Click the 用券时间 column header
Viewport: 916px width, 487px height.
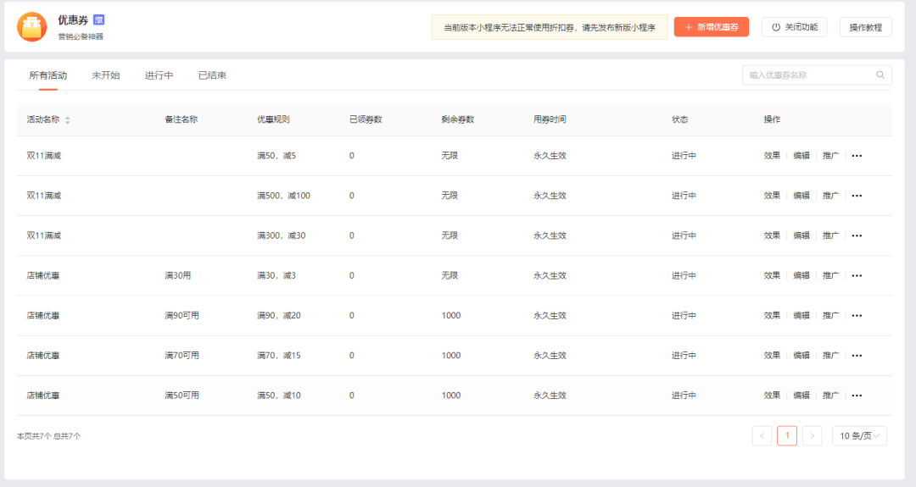coord(549,119)
